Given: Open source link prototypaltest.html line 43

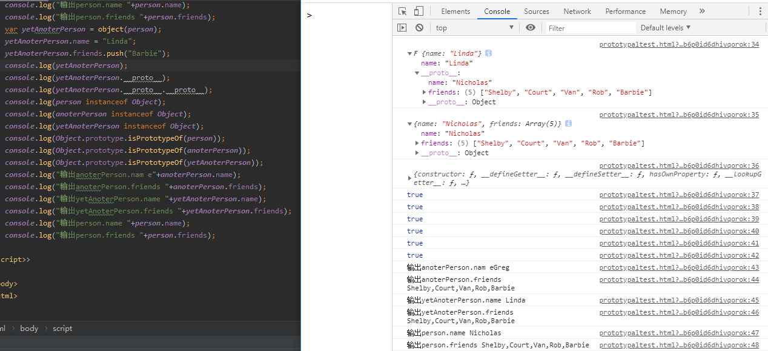Looking at the screenshot, I should coord(679,267).
